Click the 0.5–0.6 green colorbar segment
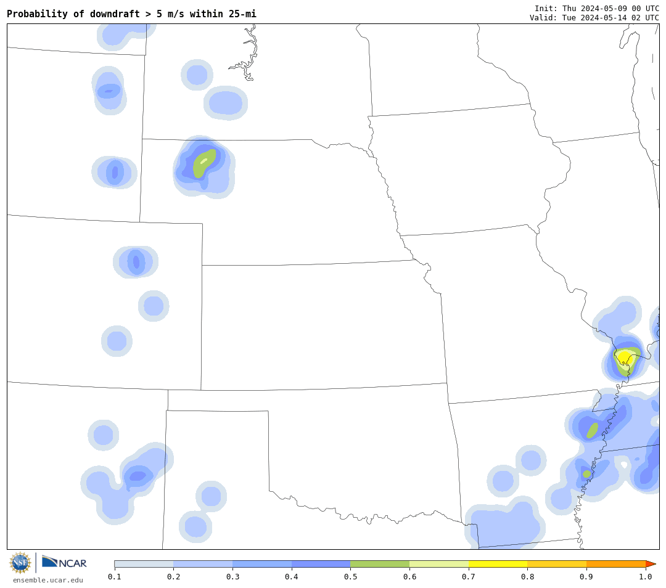The height and width of the screenshot is (588, 666). click(380, 564)
